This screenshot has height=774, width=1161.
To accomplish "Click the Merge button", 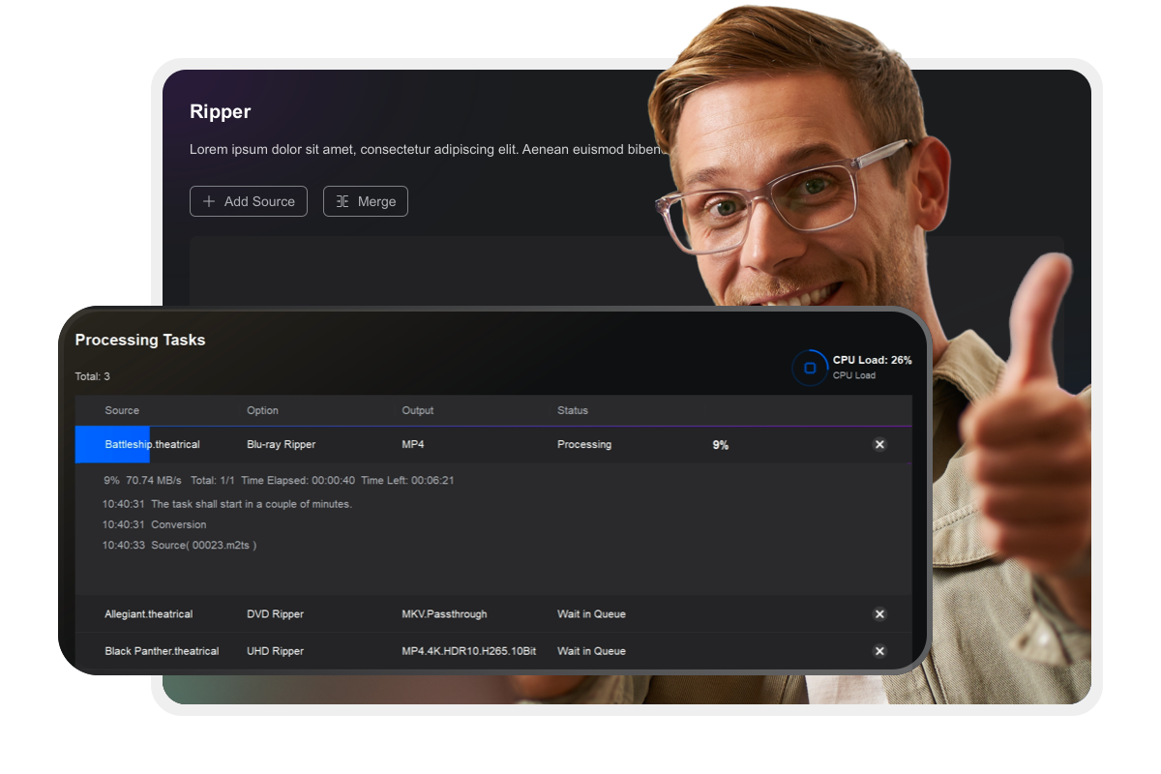I will (366, 201).
